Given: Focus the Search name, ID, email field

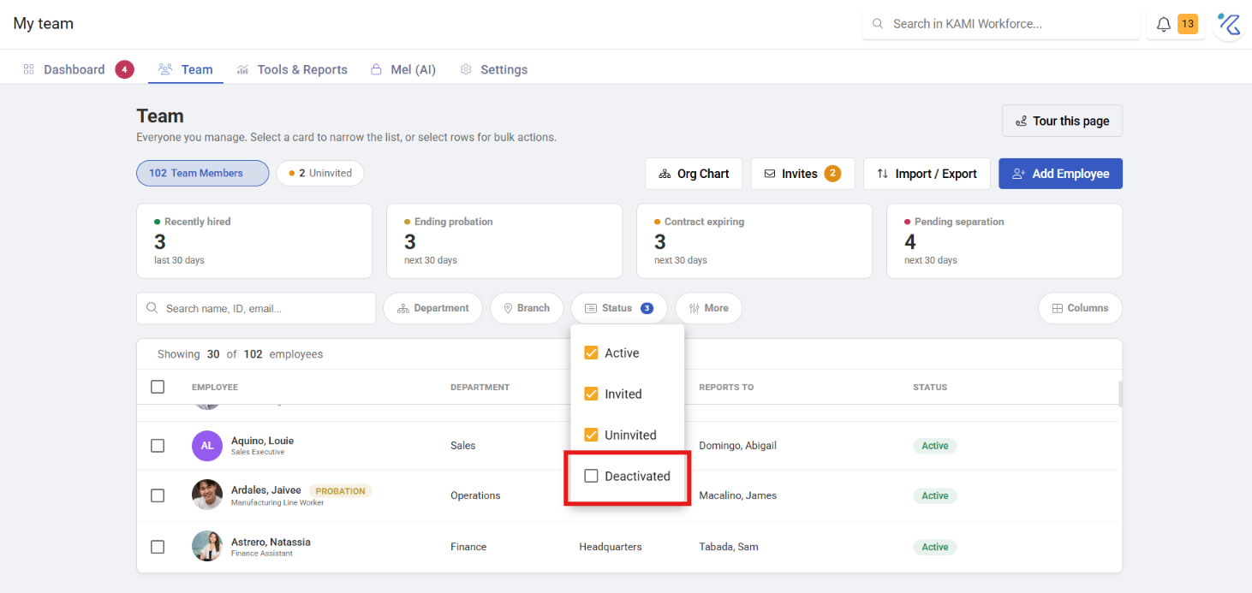Looking at the screenshot, I should point(256,308).
